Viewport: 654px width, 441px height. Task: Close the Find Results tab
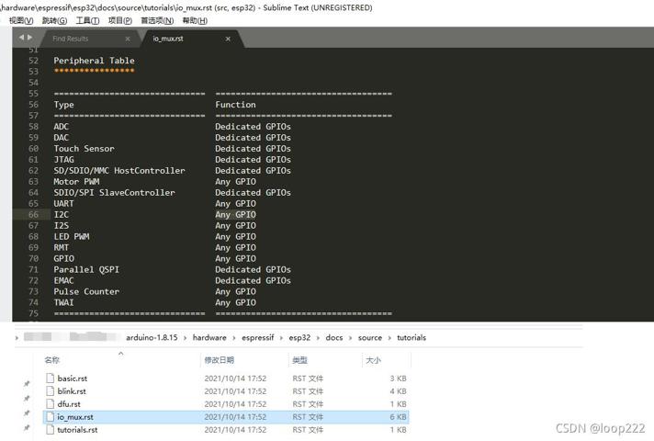pos(128,39)
